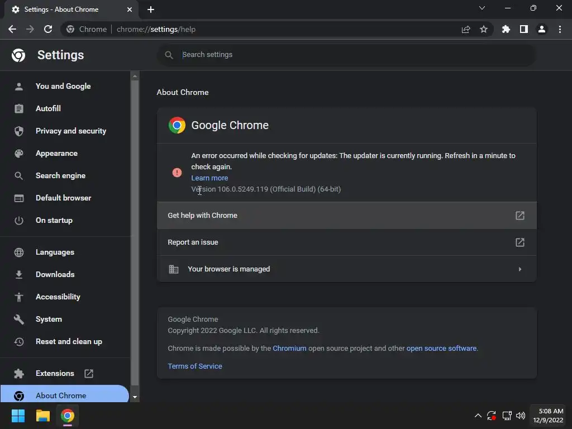Share this page via share icon

click(466, 29)
